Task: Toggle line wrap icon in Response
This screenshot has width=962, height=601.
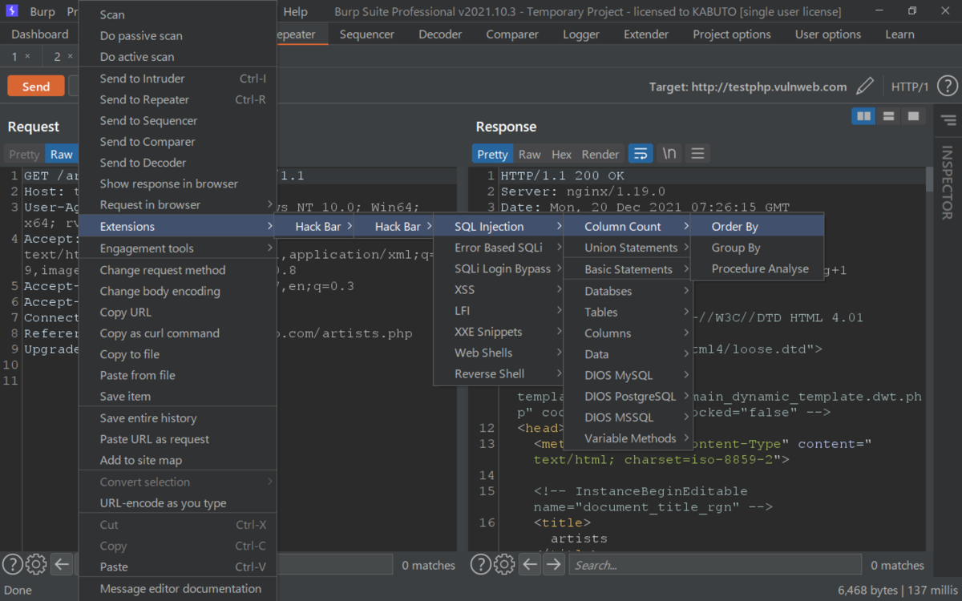Action: (640, 154)
